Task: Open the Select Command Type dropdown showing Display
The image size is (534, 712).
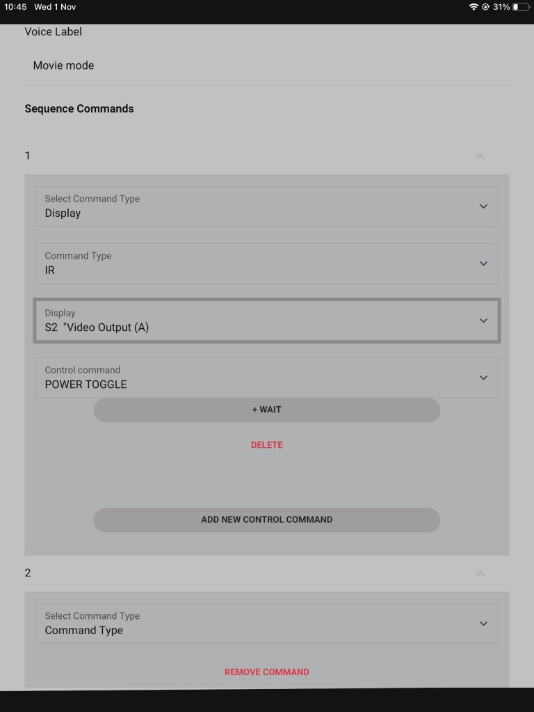Action: [267, 207]
